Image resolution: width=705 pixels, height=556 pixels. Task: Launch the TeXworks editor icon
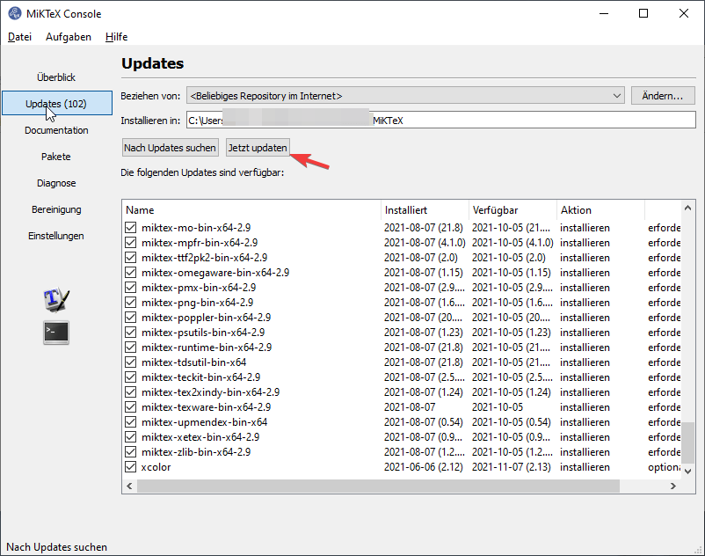point(56,300)
